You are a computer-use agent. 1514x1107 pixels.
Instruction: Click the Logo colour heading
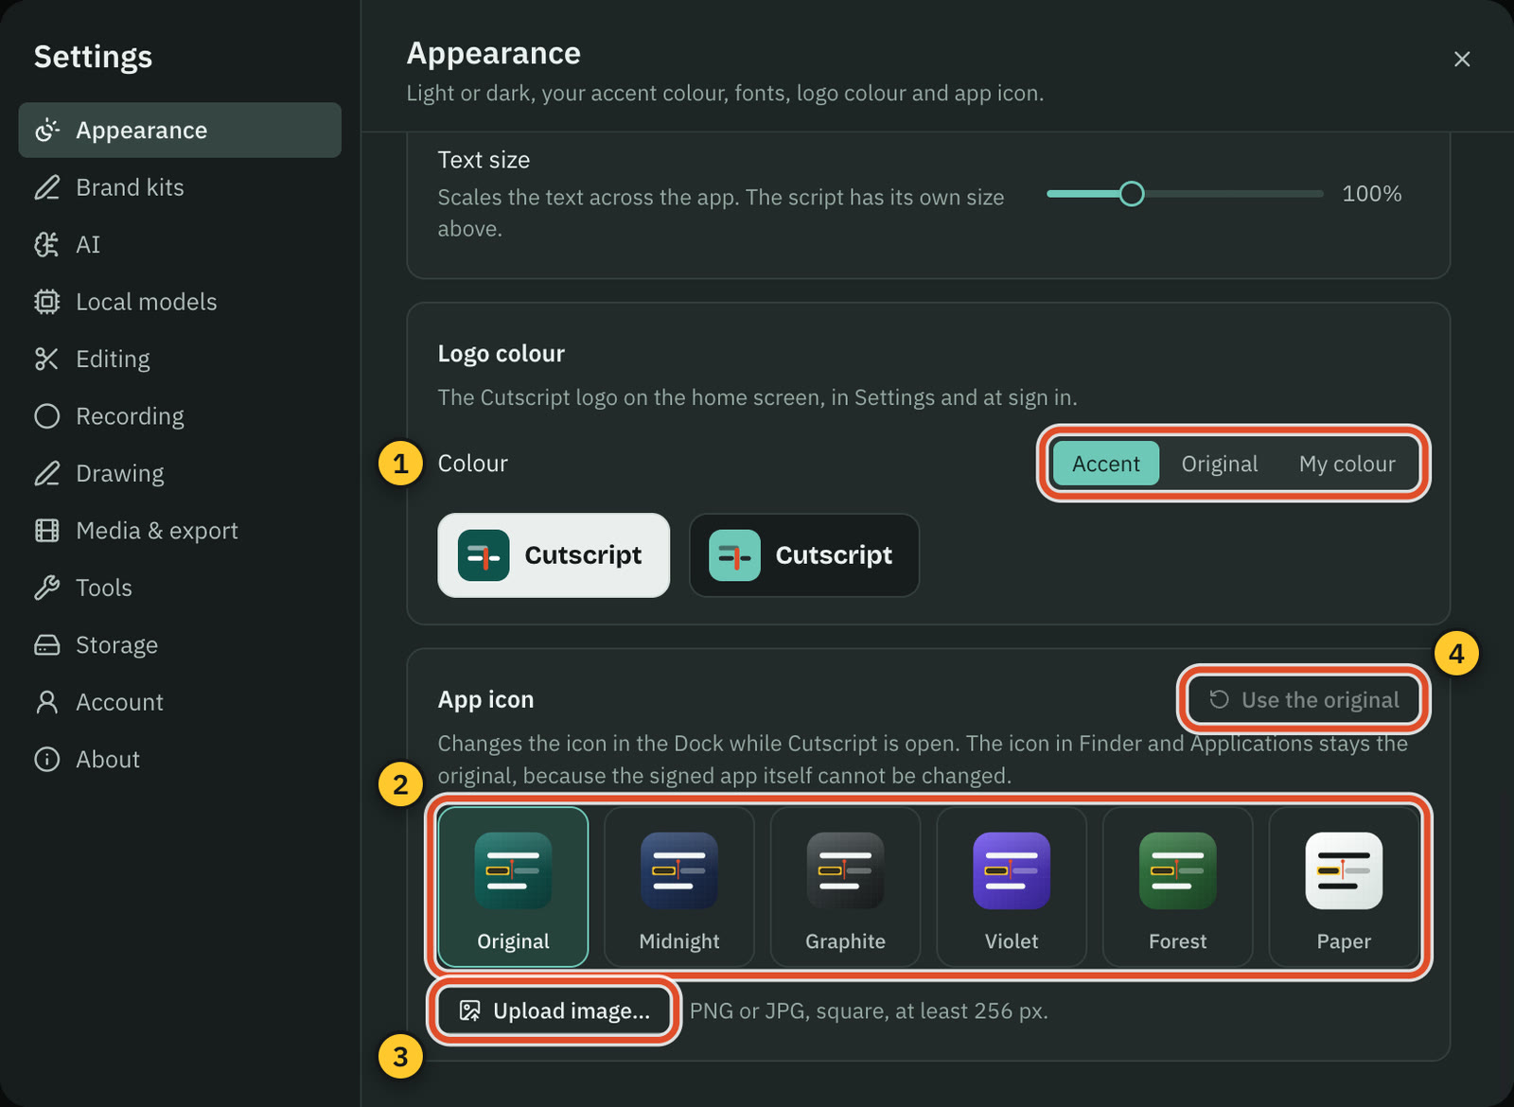tap(501, 354)
